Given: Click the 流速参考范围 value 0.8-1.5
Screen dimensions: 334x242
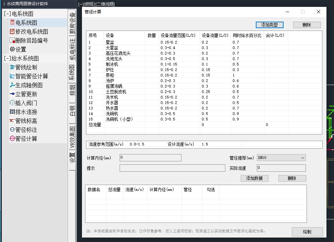Looking at the screenshot, I should (137, 145).
